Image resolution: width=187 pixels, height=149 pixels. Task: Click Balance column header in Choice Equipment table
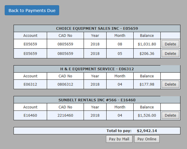pyautogui.click(x=147, y=35)
